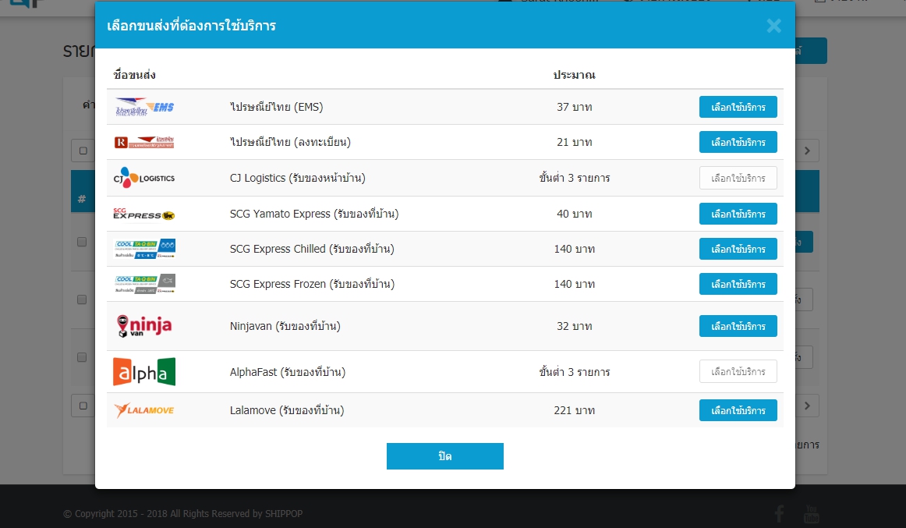Click CJ Logistics (รับของหน้าบ้าน) text
Viewport: 906px width, 528px height.
click(298, 178)
